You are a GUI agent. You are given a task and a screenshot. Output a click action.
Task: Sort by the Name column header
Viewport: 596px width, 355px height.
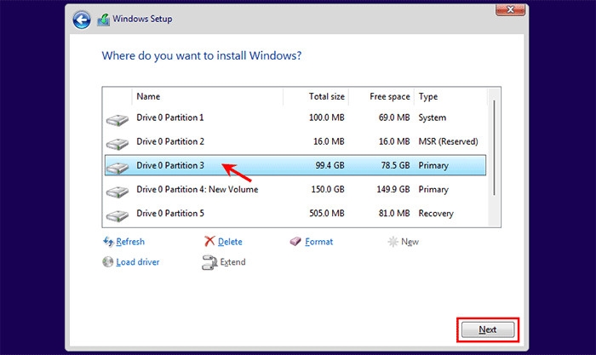(208, 96)
